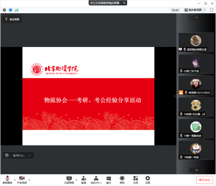
Task: Expand video options arrow beside 开启视频
Action: tap(29, 180)
